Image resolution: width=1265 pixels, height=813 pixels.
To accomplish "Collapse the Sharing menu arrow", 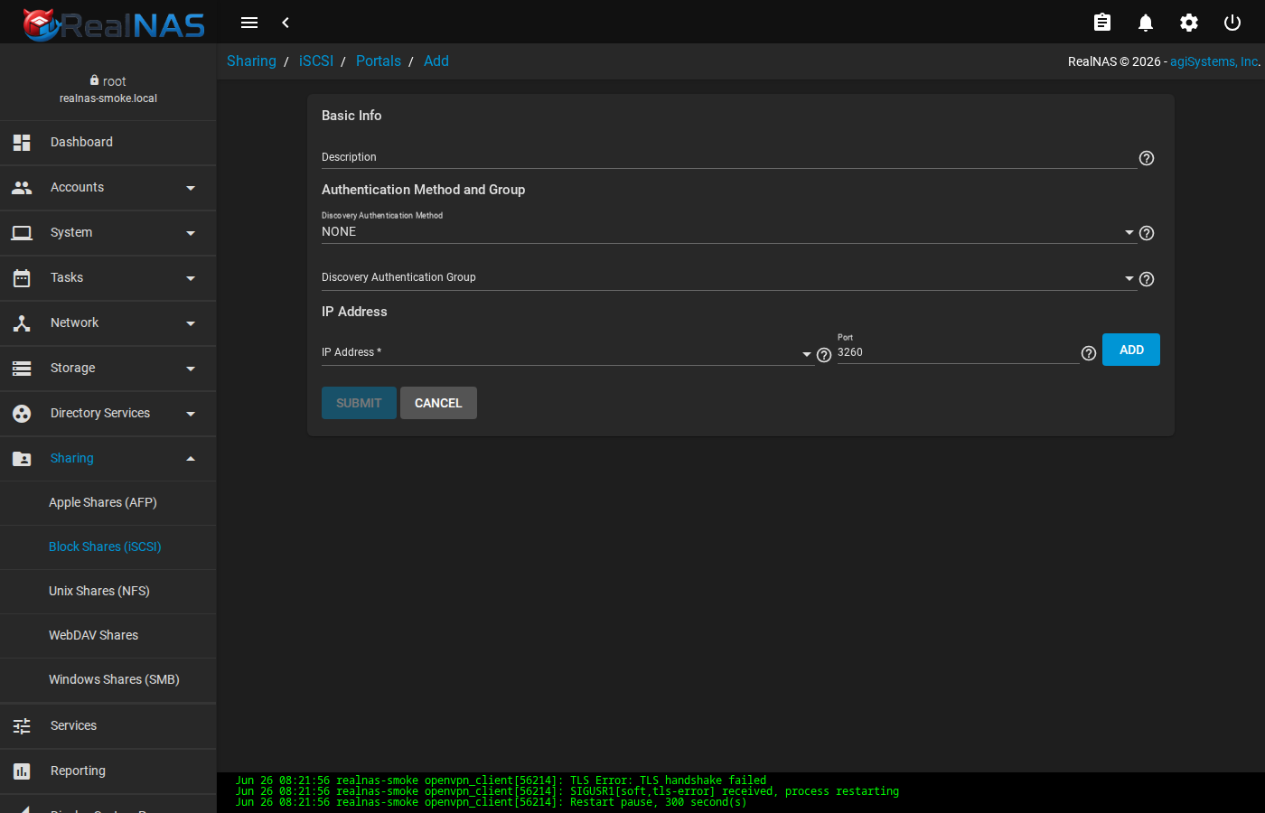I will coord(191,459).
